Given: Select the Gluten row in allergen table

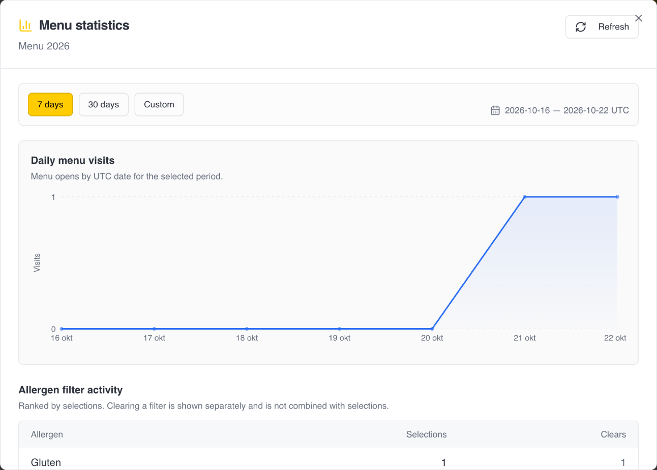Looking at the screenshot, I should pyautogui.click(x=328, y=459).
